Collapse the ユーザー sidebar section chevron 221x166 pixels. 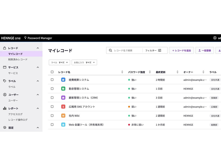(x=38, y=95)
